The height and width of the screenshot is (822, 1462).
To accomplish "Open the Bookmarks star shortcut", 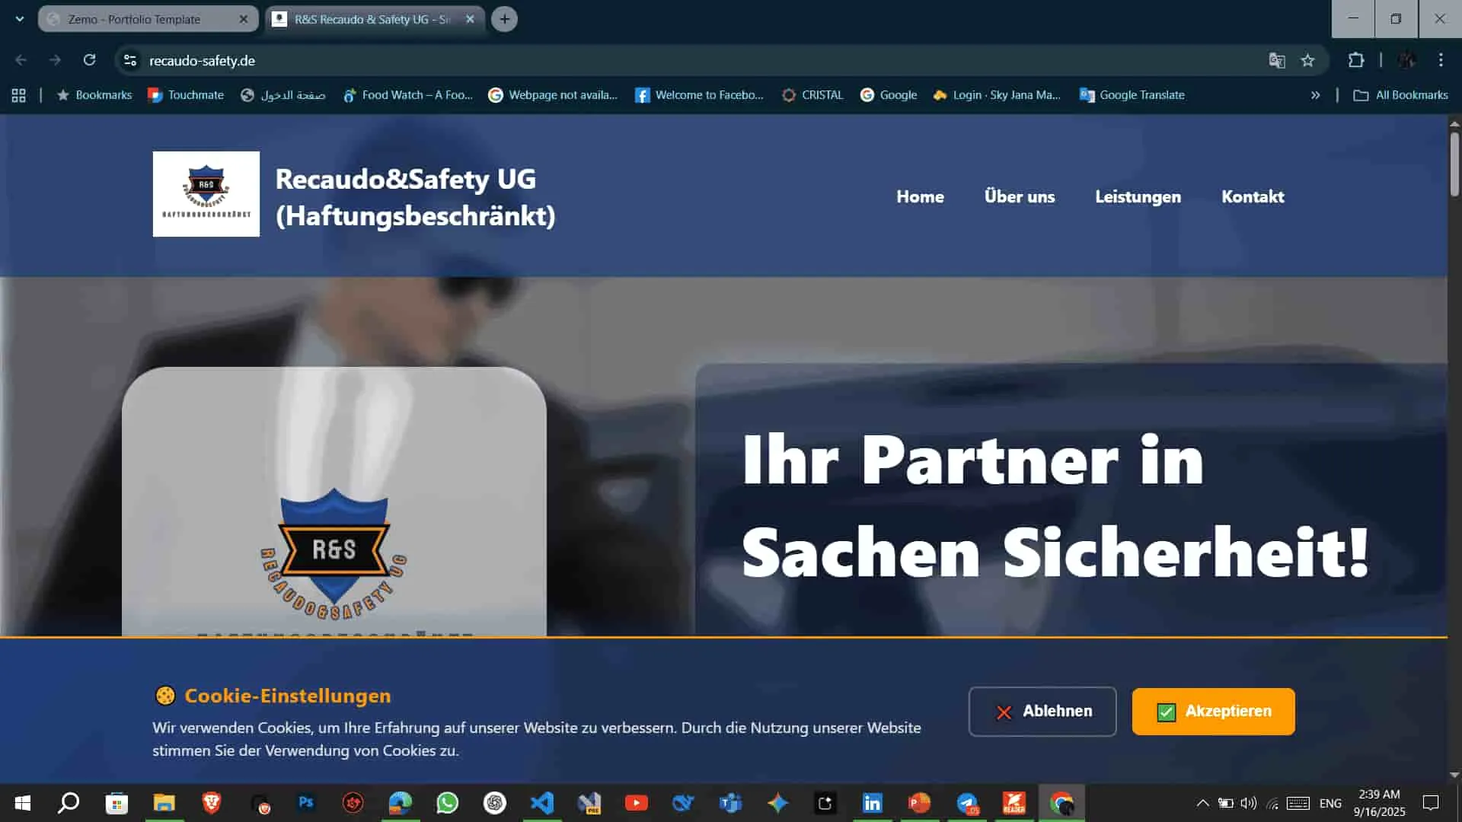I will 94,95.
